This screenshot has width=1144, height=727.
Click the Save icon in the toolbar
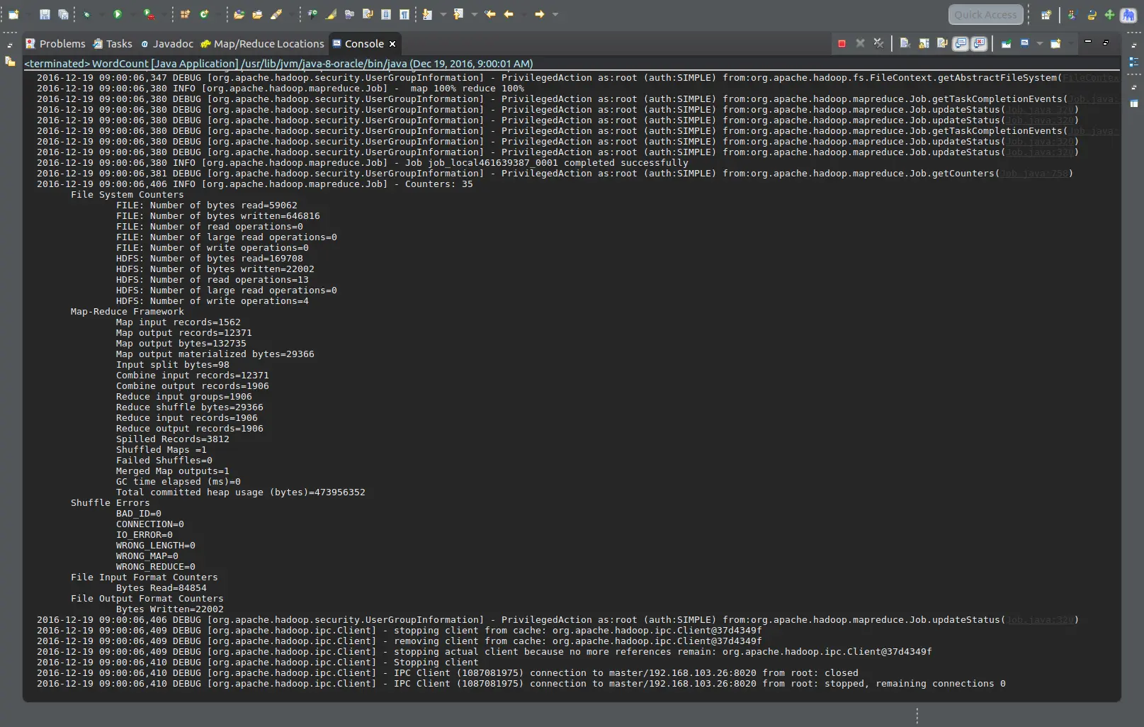click(x=45, y=14)
